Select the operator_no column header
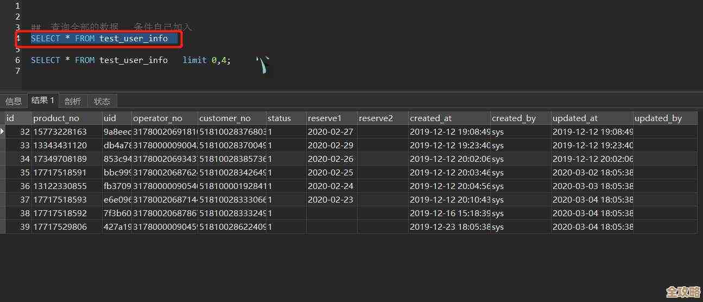 164,118
